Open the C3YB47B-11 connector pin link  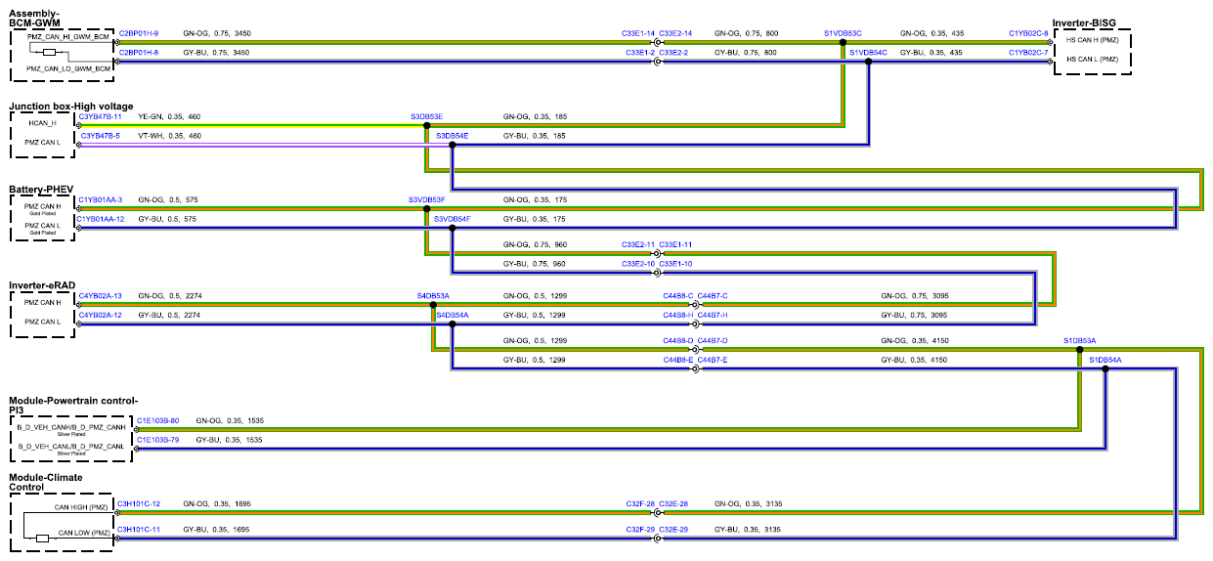point(101,116)
